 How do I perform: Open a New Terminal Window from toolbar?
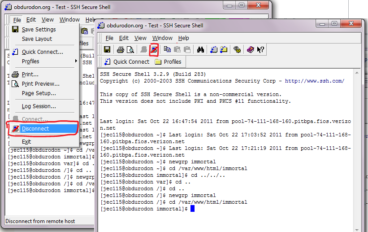click(213, 50)
